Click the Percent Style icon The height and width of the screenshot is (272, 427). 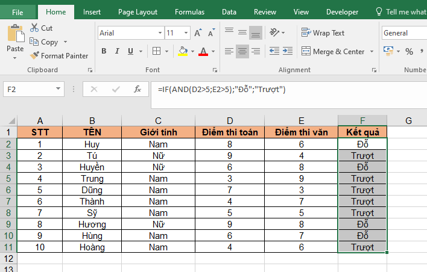click(409, 52)
